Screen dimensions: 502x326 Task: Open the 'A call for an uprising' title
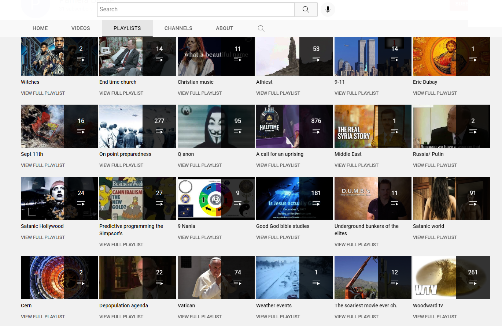280,154
